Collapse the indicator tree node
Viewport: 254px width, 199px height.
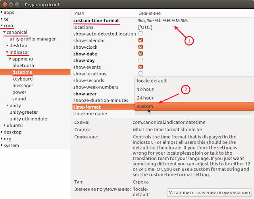pos(7,52)
